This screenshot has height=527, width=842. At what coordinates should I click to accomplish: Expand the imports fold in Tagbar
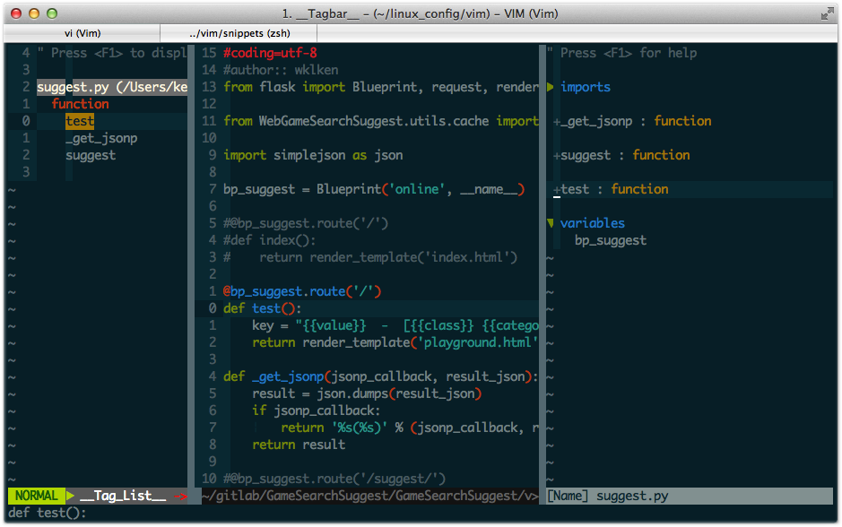coord(551,87)
